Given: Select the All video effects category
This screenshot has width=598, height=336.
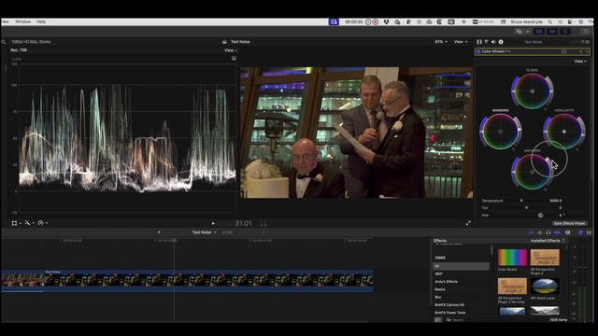Looking at the screenshot, I should (x=461, y=266).
